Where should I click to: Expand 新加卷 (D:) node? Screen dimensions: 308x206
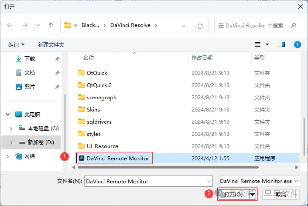click(11, 143)
